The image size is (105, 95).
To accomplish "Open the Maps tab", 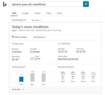I will [49, 13].
